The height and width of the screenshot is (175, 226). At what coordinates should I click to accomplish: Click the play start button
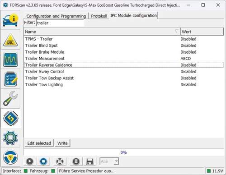30,161
